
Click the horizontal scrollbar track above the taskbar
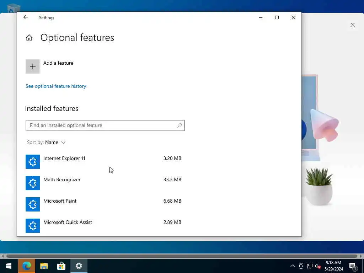tap(182, 256)
